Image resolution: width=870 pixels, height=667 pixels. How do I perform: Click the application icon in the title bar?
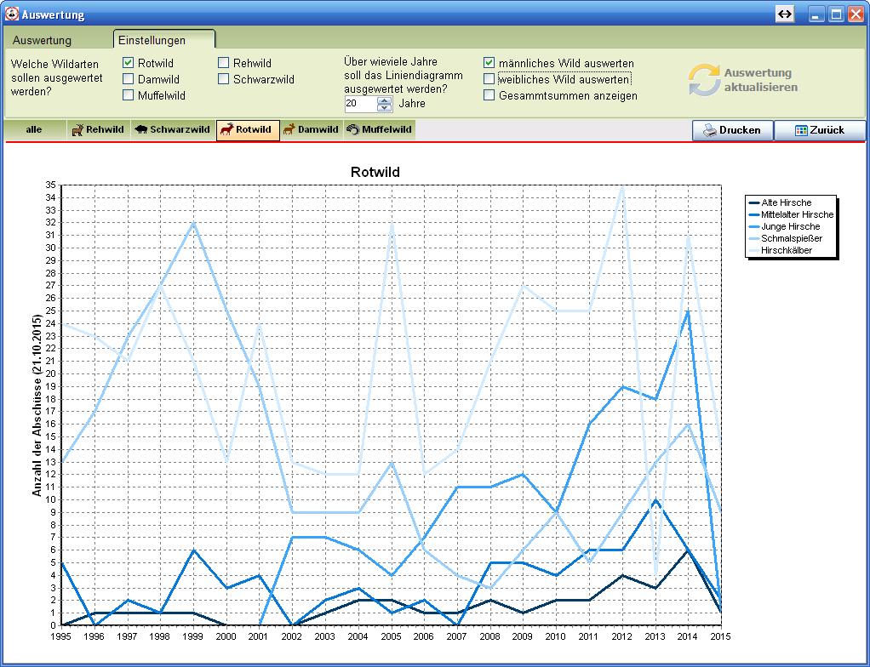(12, 14)
